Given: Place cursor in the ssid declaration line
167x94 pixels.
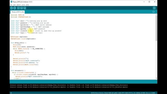Looking at the screenshot, I should click(x=28, y=21).
